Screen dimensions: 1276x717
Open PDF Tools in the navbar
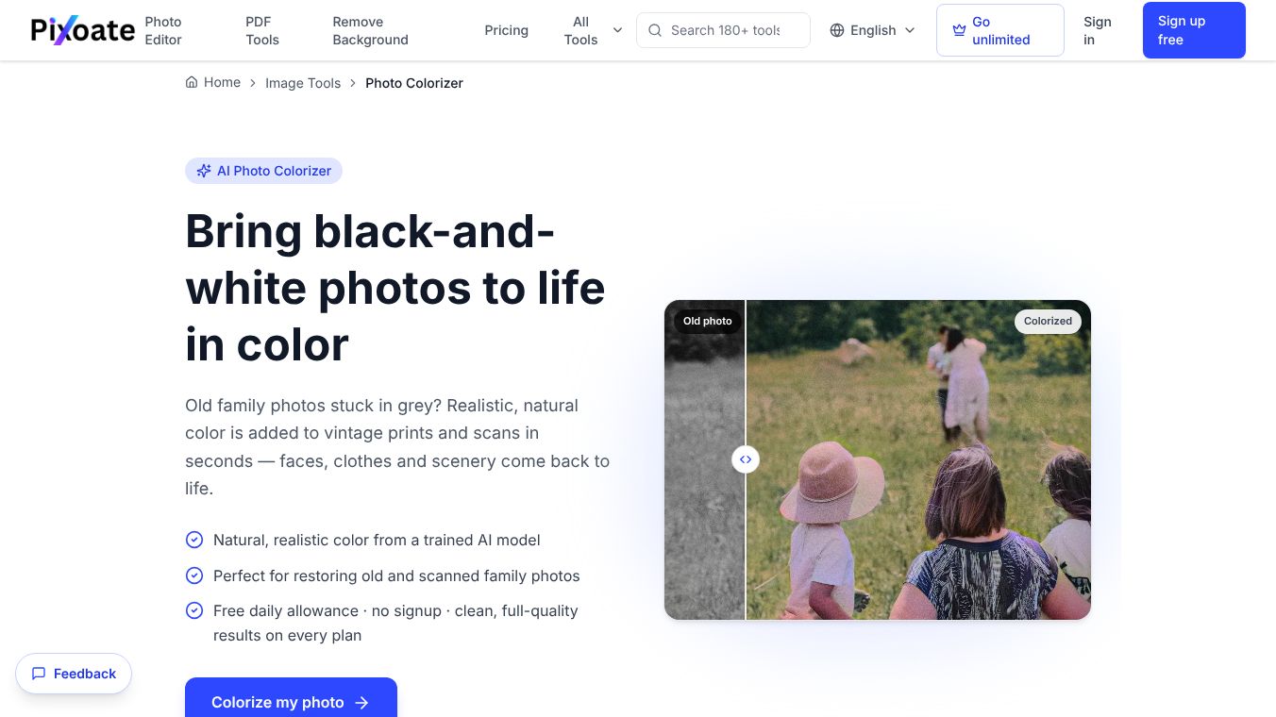261,30
